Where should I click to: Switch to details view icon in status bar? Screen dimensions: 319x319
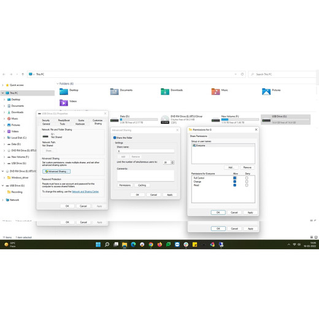click(x=312, y=237)
